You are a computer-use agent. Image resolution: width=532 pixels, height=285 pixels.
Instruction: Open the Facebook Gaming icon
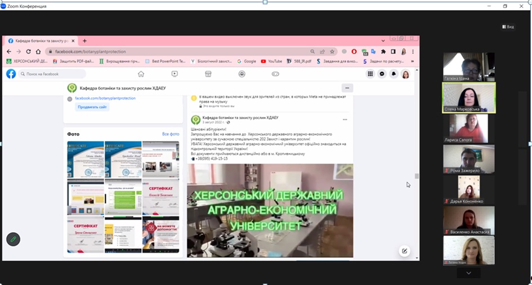(x=275, y=74)
